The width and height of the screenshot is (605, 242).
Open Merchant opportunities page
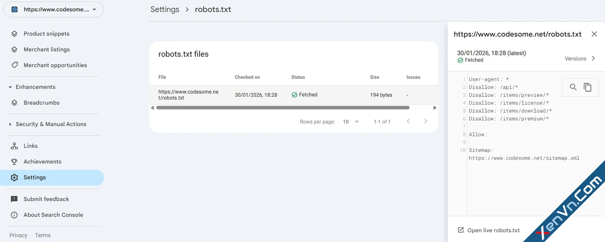[55, 65]
